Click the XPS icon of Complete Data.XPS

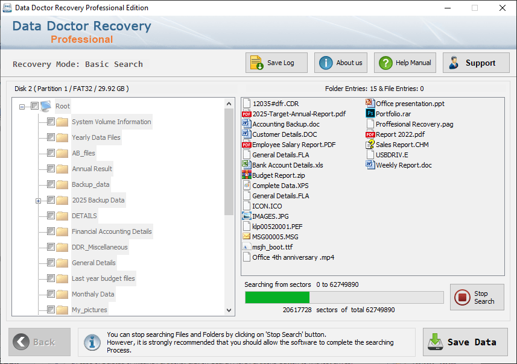point(246,186)
